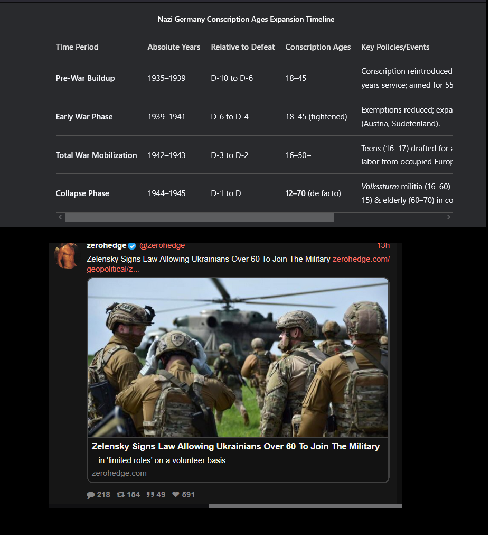490x535 pixels.
Task: Click the 'Key Policies/Events' column header
Action: click(x=395, y=47)
